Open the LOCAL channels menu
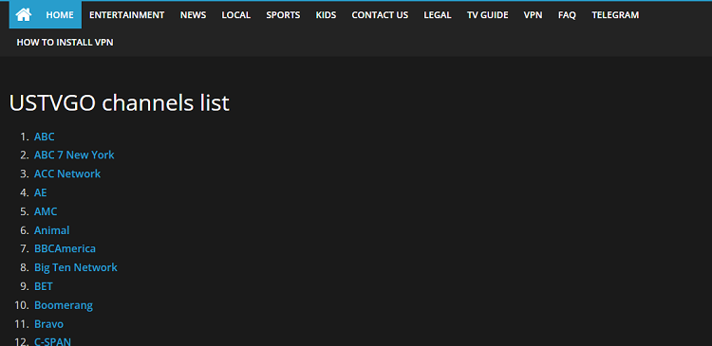Viewport: 712px width, 346px height. 236,15
